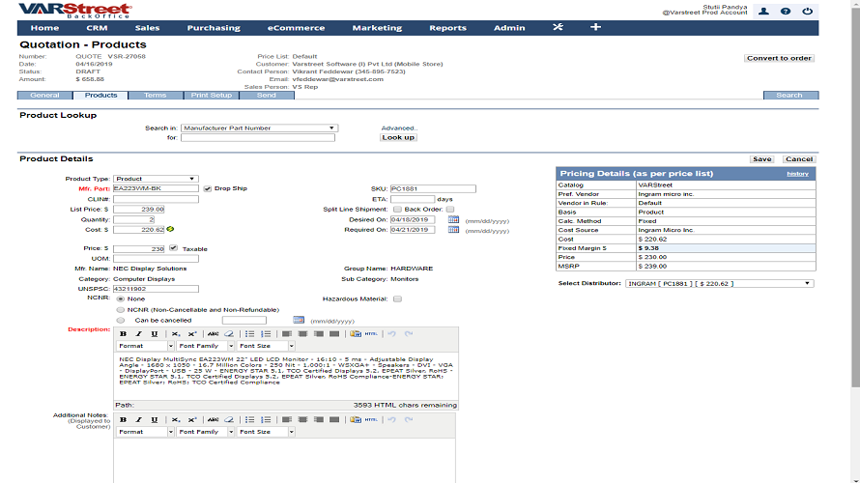The image size is (860, 483).
Task: Open the tools wrench icon in navbar
Action: tap(558, 28)
